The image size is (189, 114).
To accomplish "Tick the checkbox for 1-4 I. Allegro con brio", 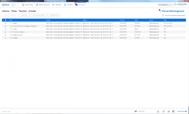I will (x=6, y=35).
